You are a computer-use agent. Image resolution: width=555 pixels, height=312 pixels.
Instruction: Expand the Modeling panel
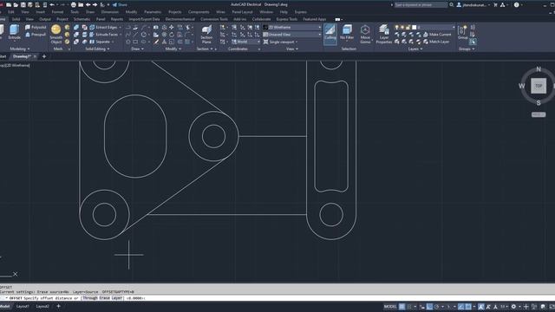20,49
